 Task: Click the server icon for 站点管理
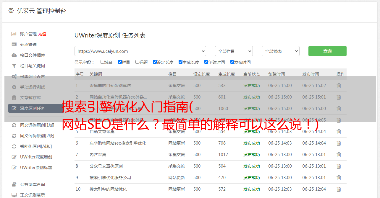coord(14,45)
